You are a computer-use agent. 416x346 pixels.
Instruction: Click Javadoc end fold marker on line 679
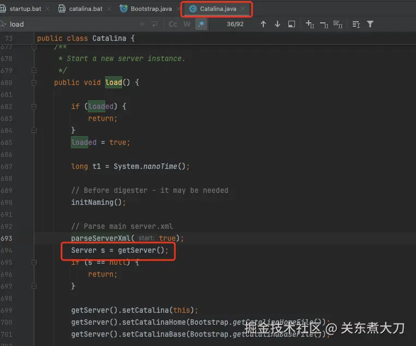34,70
